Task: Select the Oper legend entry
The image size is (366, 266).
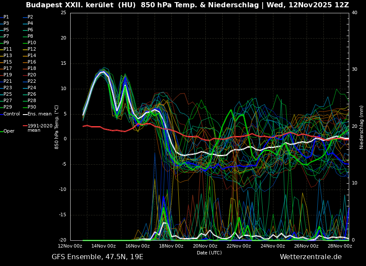Action: pyautogui.click(x=9, y=131)
